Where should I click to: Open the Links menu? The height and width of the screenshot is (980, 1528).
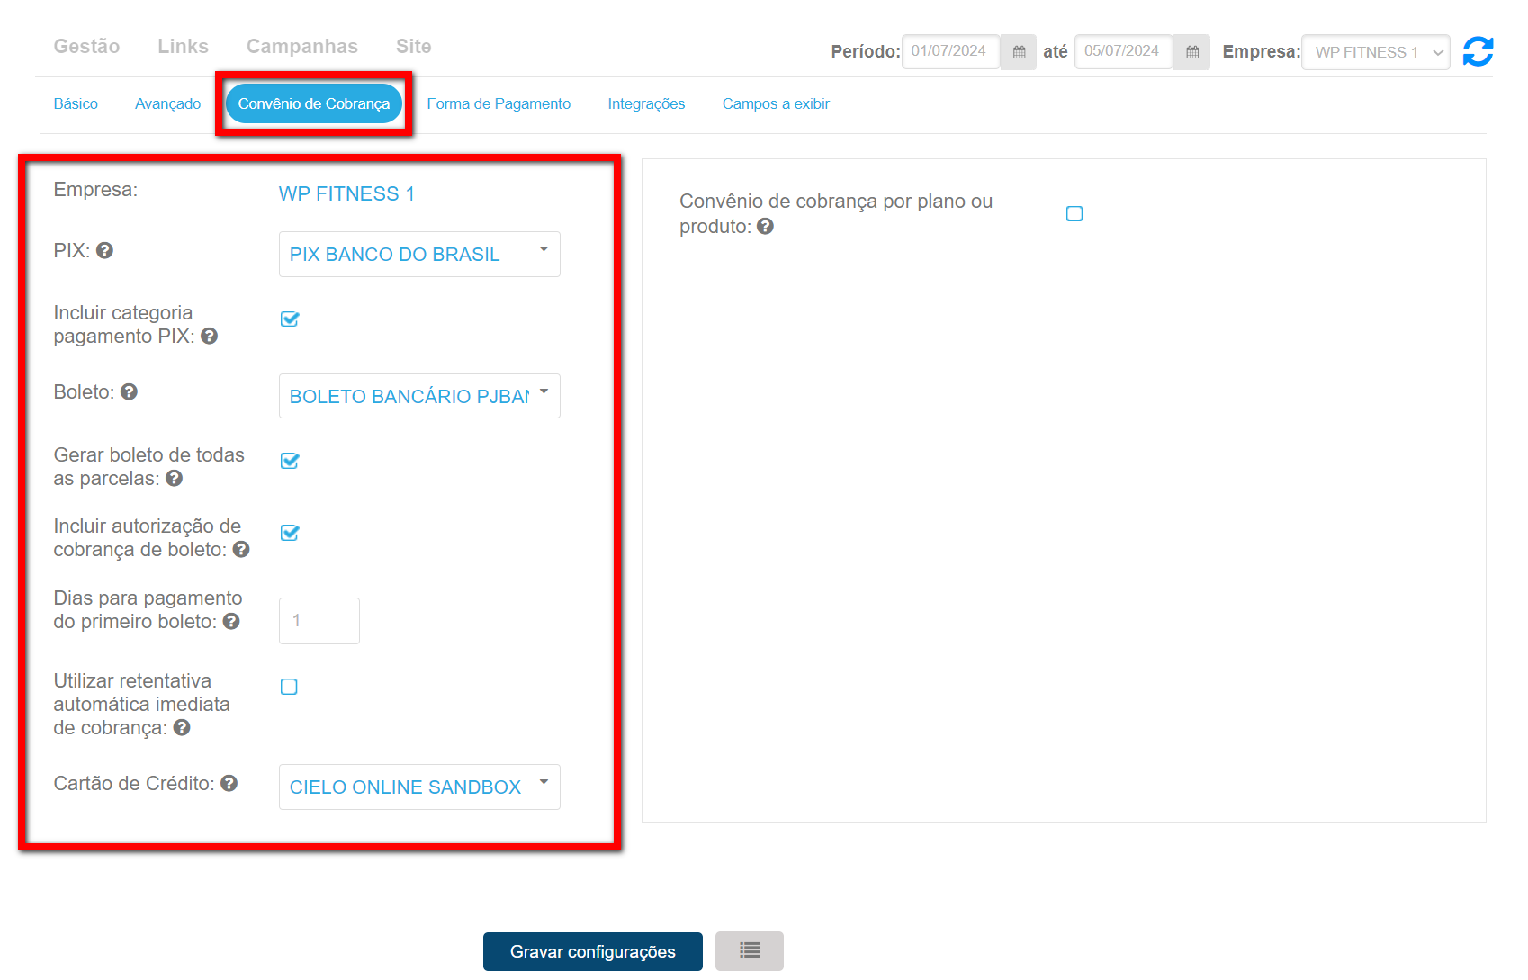click(183, 46)
